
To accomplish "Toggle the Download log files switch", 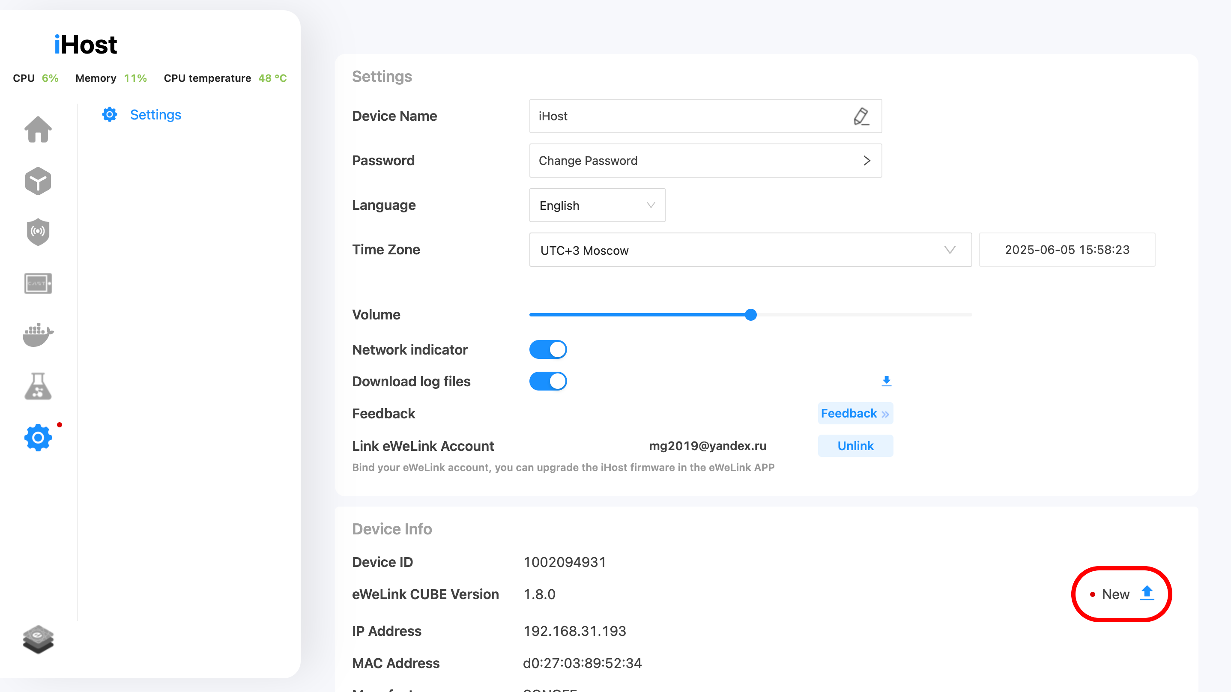I will [x=548, y=382].
